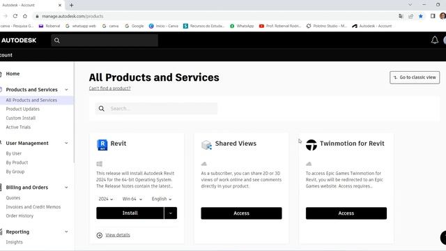Collapse the User Management section
This screenshot has width=446, height=251.
[66, 143]
